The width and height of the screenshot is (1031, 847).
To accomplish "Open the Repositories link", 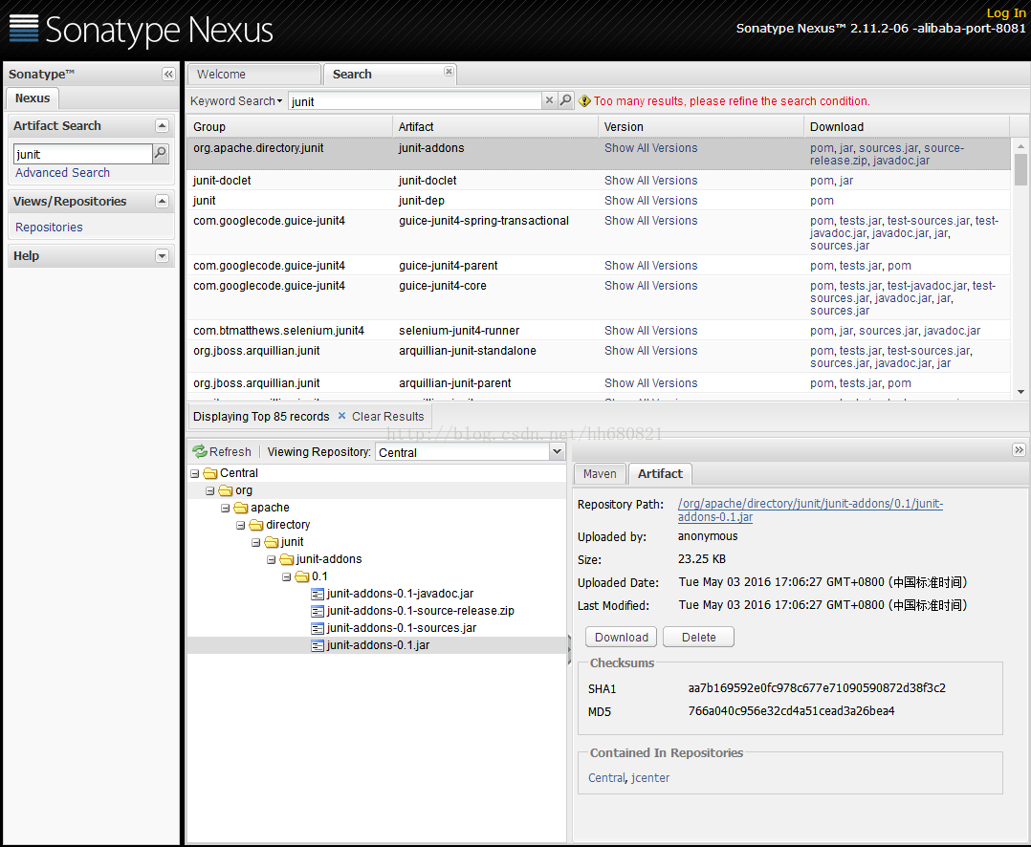I will pos(50,228).
